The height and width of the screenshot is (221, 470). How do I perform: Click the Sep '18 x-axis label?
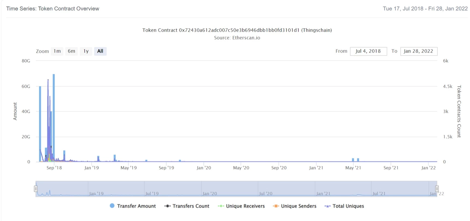(x=54, y=168)
